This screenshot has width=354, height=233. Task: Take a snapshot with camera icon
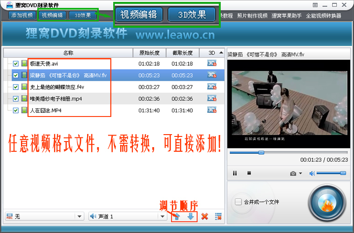[x=293, y=174]
